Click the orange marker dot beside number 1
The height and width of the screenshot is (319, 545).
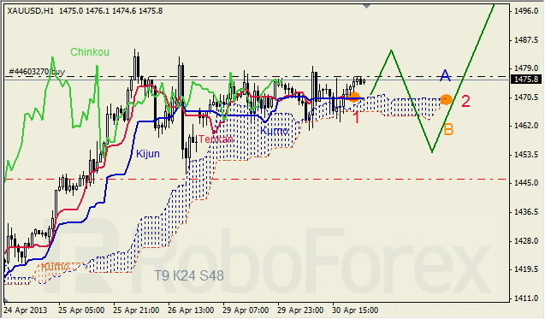354,97
